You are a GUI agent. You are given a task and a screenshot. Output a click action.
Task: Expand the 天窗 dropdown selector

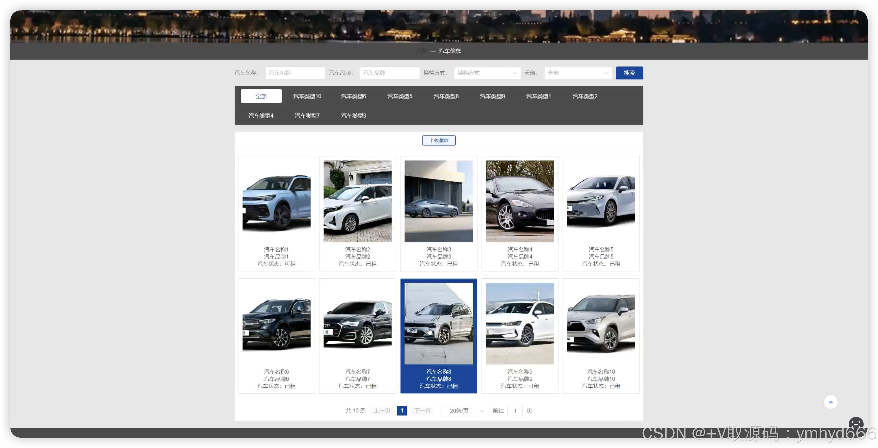578,73
